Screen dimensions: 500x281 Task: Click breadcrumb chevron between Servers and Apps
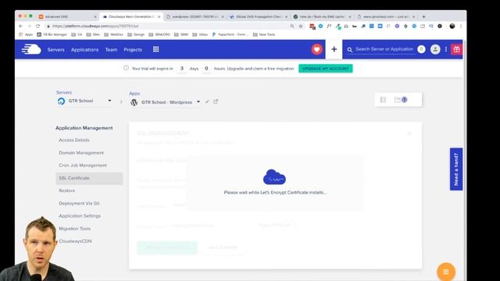[121, 102]
